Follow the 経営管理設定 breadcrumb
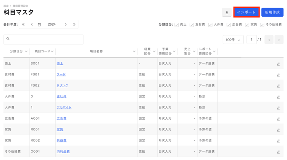 coord(20,6)
